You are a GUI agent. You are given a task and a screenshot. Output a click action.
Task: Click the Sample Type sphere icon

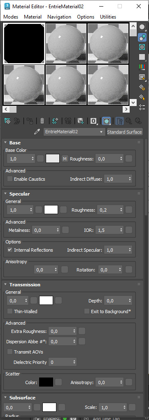click(x=142, y=27)
